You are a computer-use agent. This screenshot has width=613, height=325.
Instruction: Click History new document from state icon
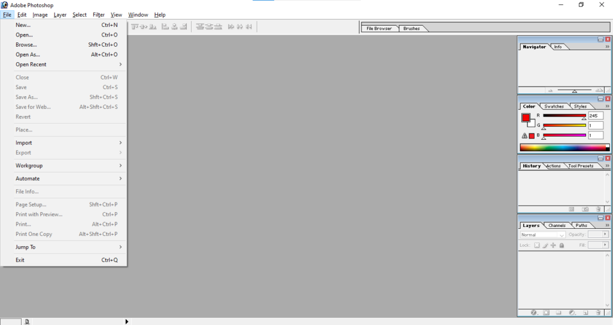(572, 209)
